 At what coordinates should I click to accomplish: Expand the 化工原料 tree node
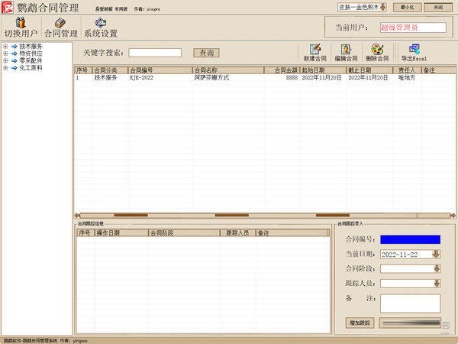5,68
